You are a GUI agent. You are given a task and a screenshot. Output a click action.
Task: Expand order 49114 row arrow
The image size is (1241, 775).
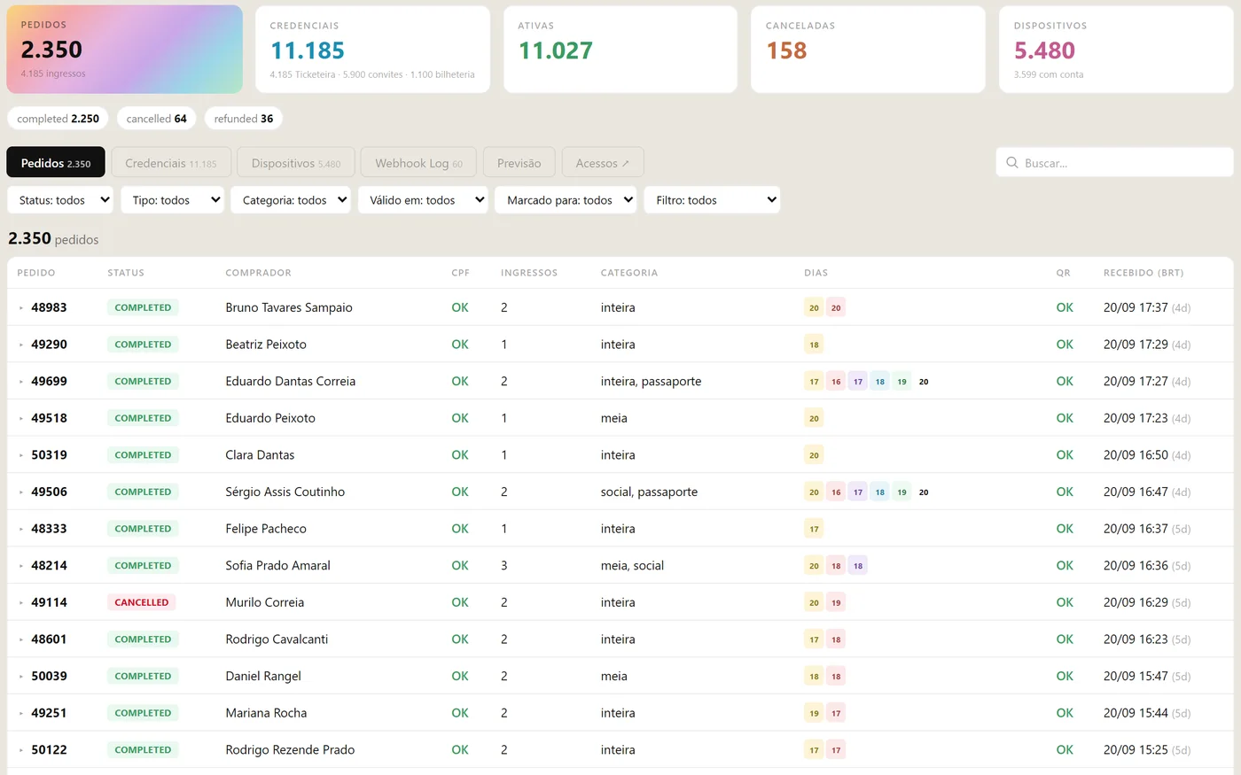[21, 603]
